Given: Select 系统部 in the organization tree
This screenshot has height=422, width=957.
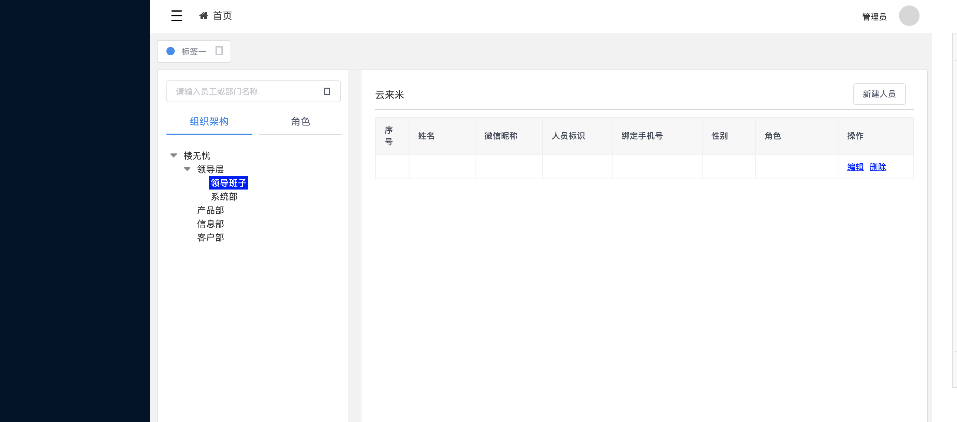Looking at the screenshot, I should click(x=224, y=197).
